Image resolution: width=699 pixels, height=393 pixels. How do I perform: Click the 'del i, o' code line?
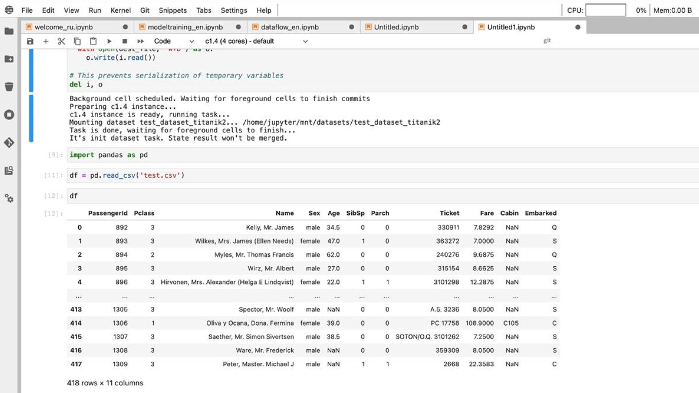click(86, 84)
